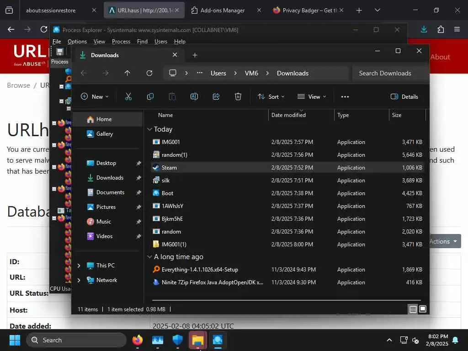Select the silk application file

[x=287, y=180]
